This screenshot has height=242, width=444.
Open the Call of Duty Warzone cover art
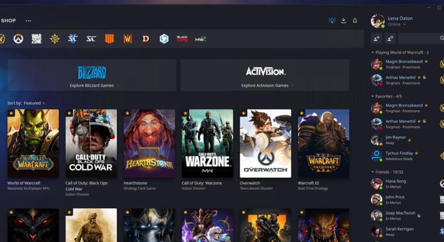click(207, 144)
